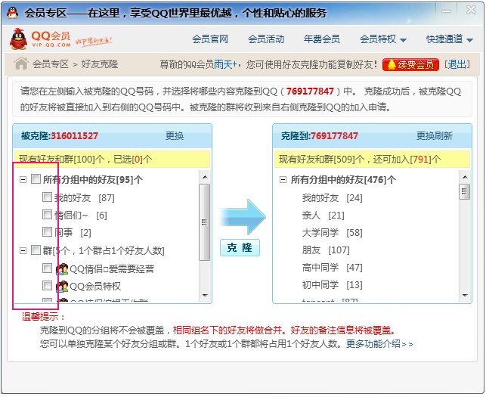The image size is (486, 397).
Task: Open the 会员特权 dropdown menu
Action: click(383, 39)
